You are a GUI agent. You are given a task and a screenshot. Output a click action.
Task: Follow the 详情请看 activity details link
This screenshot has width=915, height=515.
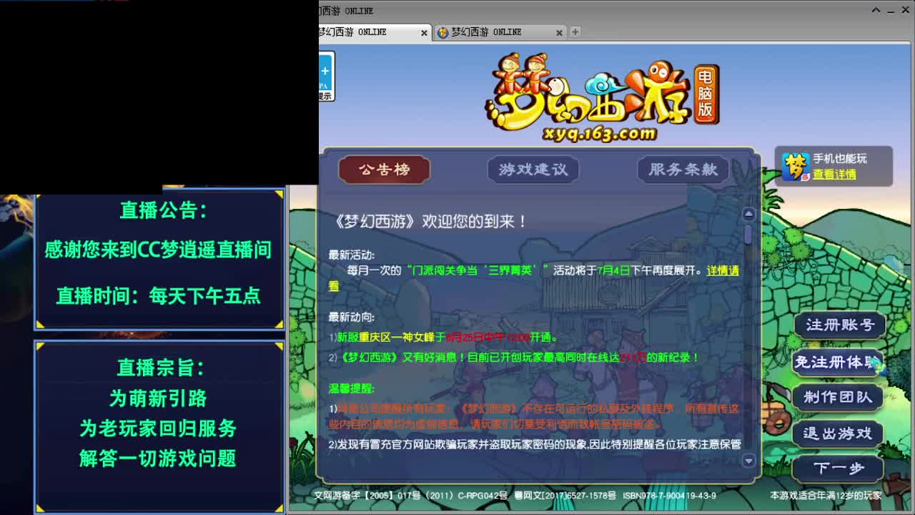tap(723, 270)
